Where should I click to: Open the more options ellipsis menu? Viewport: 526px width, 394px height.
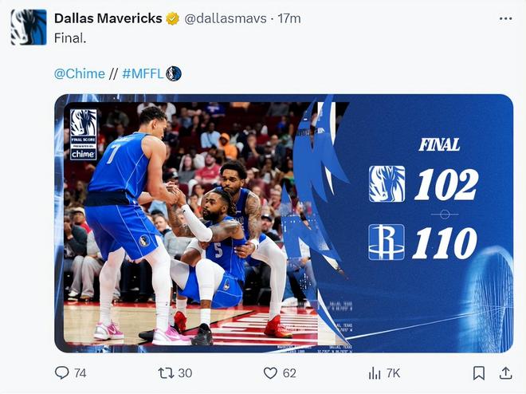505,18
